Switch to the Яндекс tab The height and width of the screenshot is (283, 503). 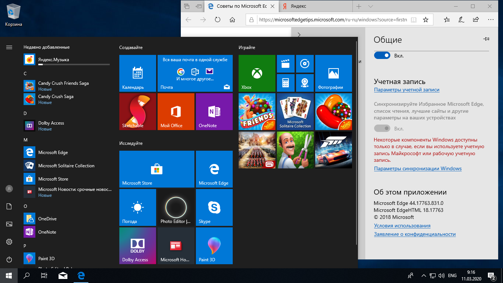[316, 6]
